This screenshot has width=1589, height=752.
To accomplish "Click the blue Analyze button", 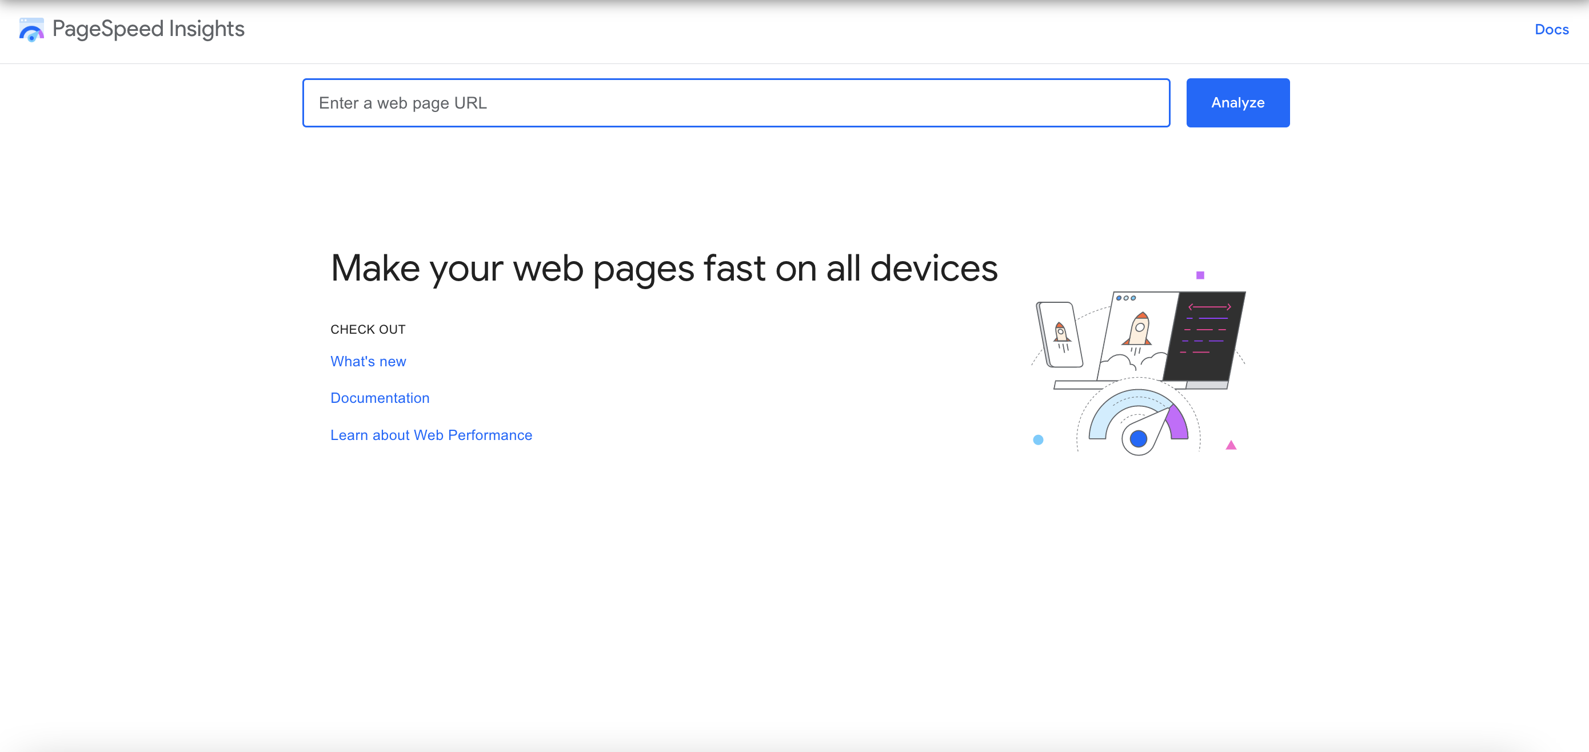I will point(1237,103).
